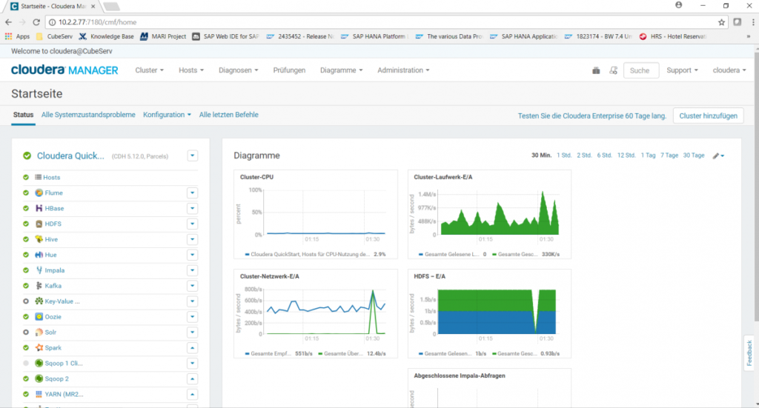Click the YARN service icon
Viewport: 759px width, 408px height.
pyautogui.click(x=39, y=394)
